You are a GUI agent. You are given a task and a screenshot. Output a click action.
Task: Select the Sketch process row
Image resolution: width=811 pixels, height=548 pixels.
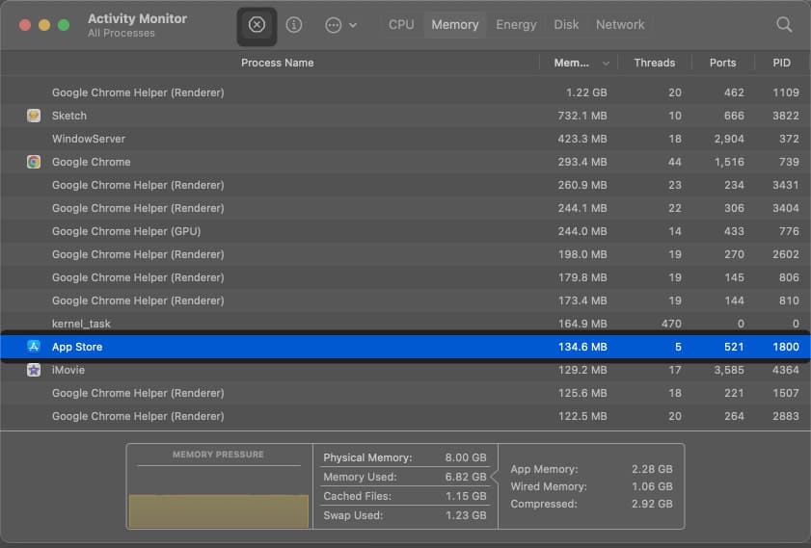click(x=405, y=116)
